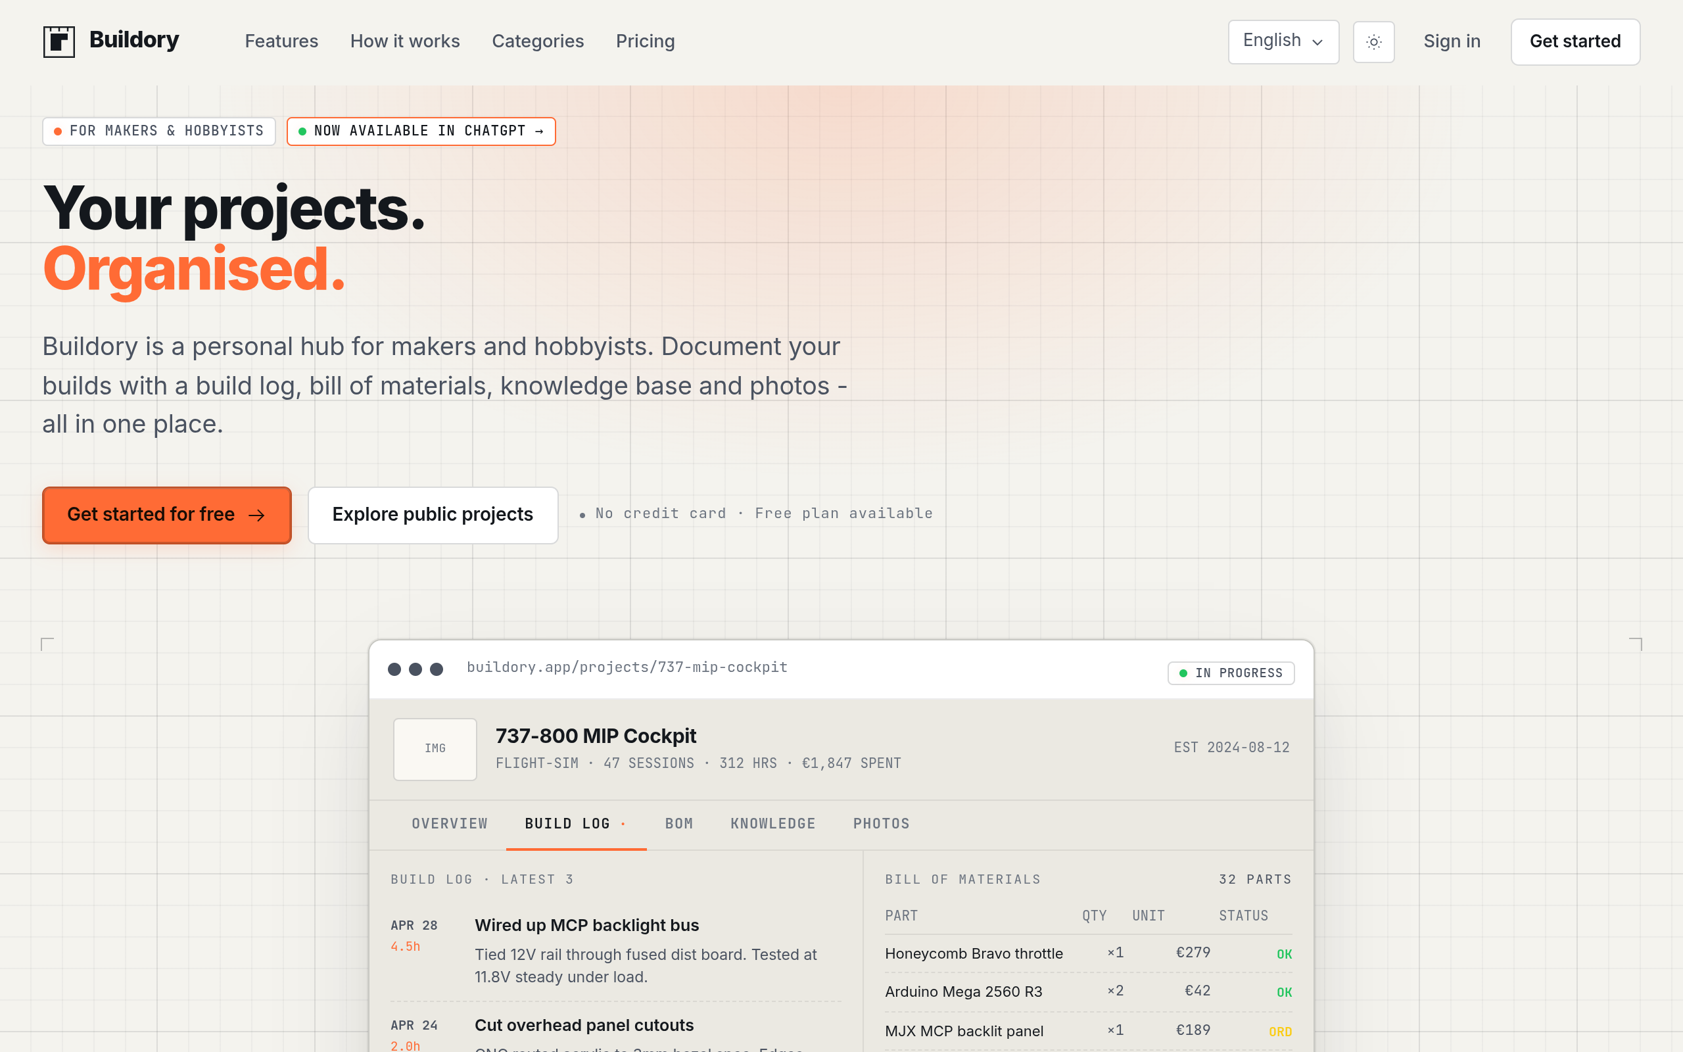Switch to the Knowledge tab

[772, 823]
